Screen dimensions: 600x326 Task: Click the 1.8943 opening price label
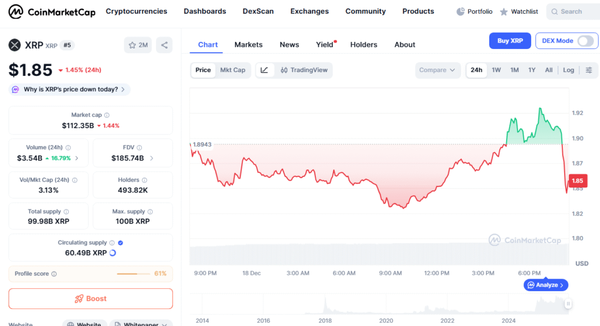point(202,144)
